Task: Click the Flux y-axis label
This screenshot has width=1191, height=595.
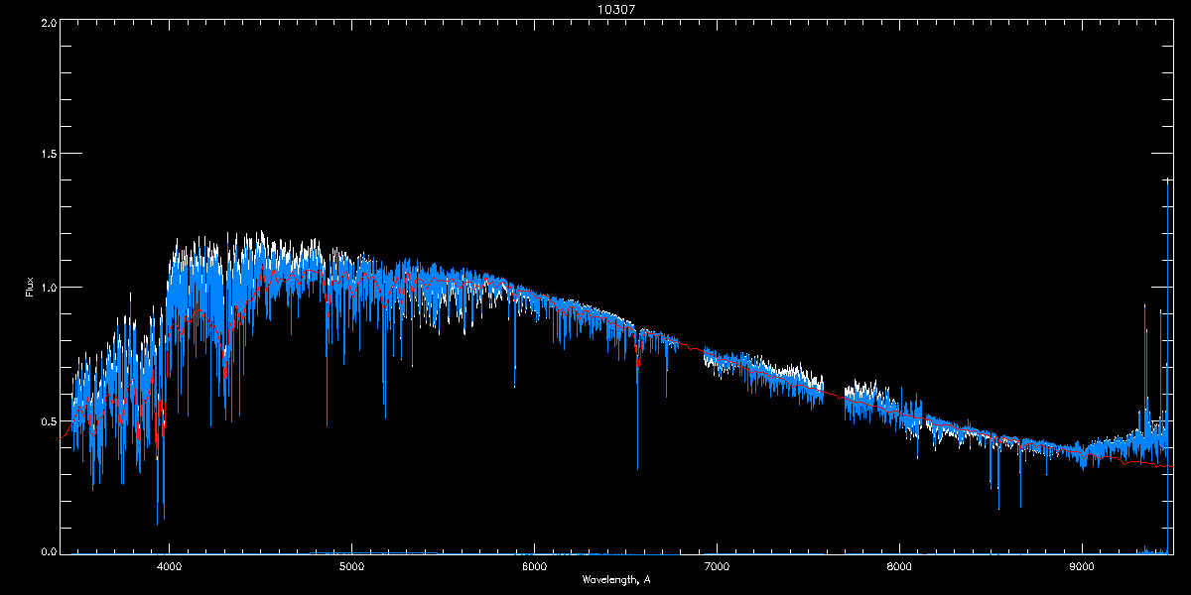Action: coord(31,289)
